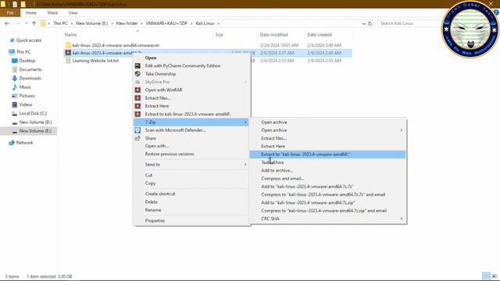Click the New Volume (D:) drive icon
This screenshot has width=500, height=281.
[15, 123]
